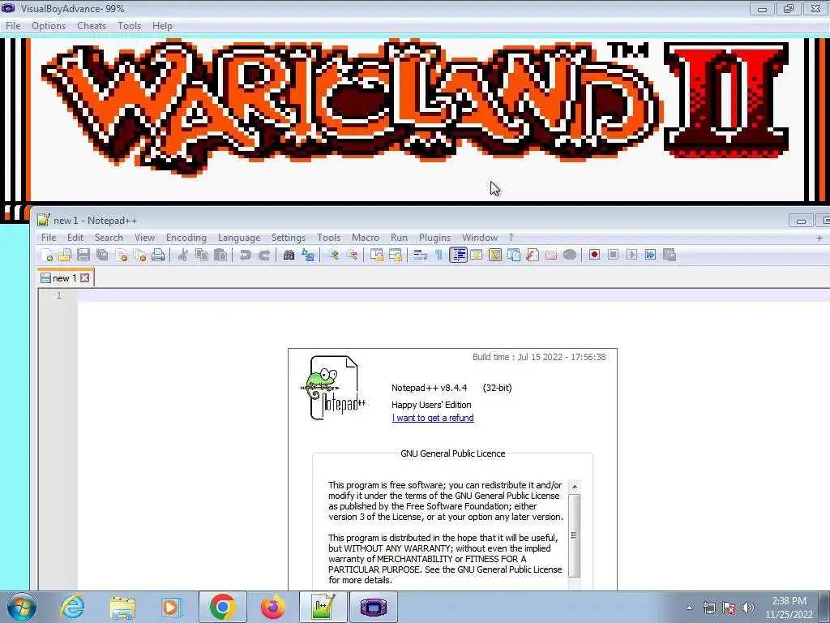Toggle synchronize vertical scrolling icon

377,256
